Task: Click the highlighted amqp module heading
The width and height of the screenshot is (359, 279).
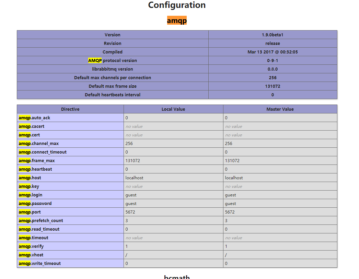Action: pos(177,21)
